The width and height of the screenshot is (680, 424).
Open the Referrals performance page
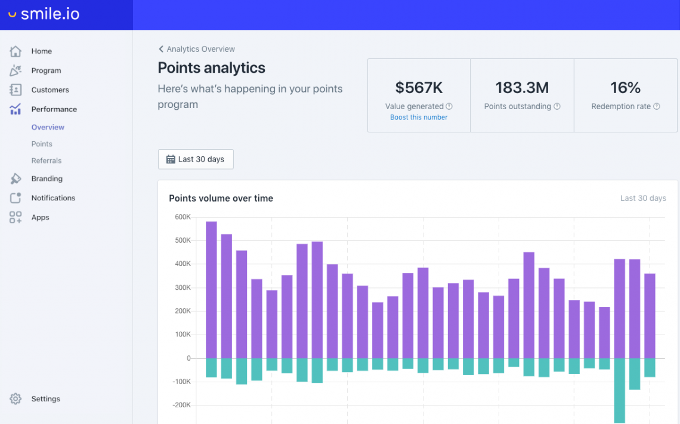(46, 160)
